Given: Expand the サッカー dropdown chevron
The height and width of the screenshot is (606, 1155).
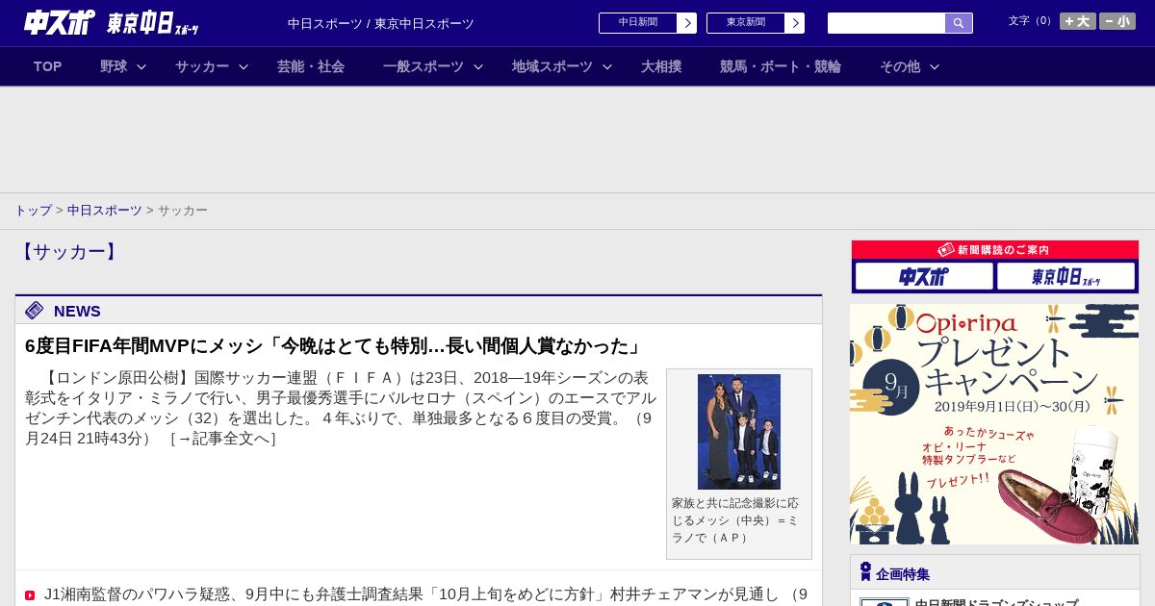Looking at the screenshot, I should [244, 66].
